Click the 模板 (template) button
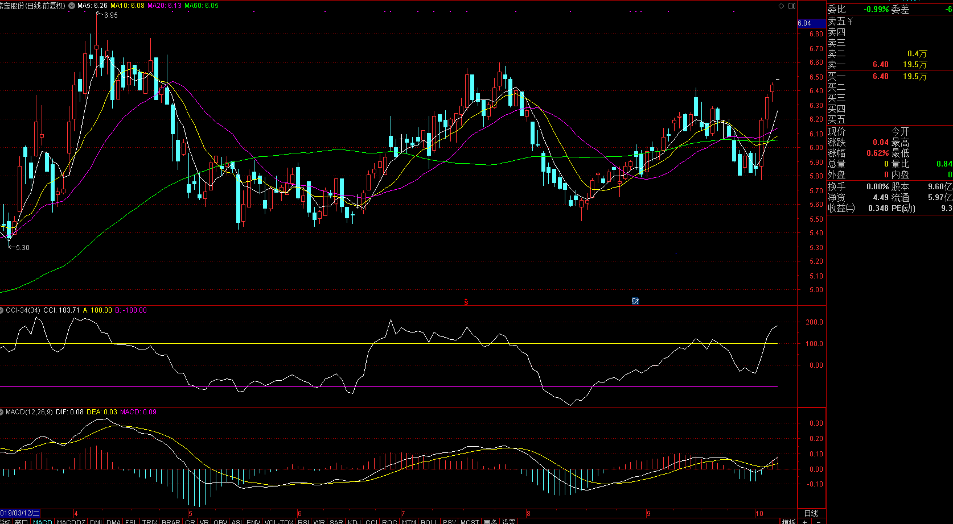Screen dimensions: 953x524 point(788,521)
